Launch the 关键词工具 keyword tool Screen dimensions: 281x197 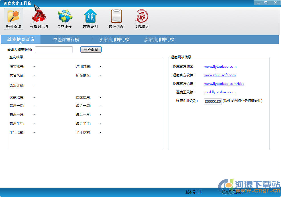(x=39, y=19)
